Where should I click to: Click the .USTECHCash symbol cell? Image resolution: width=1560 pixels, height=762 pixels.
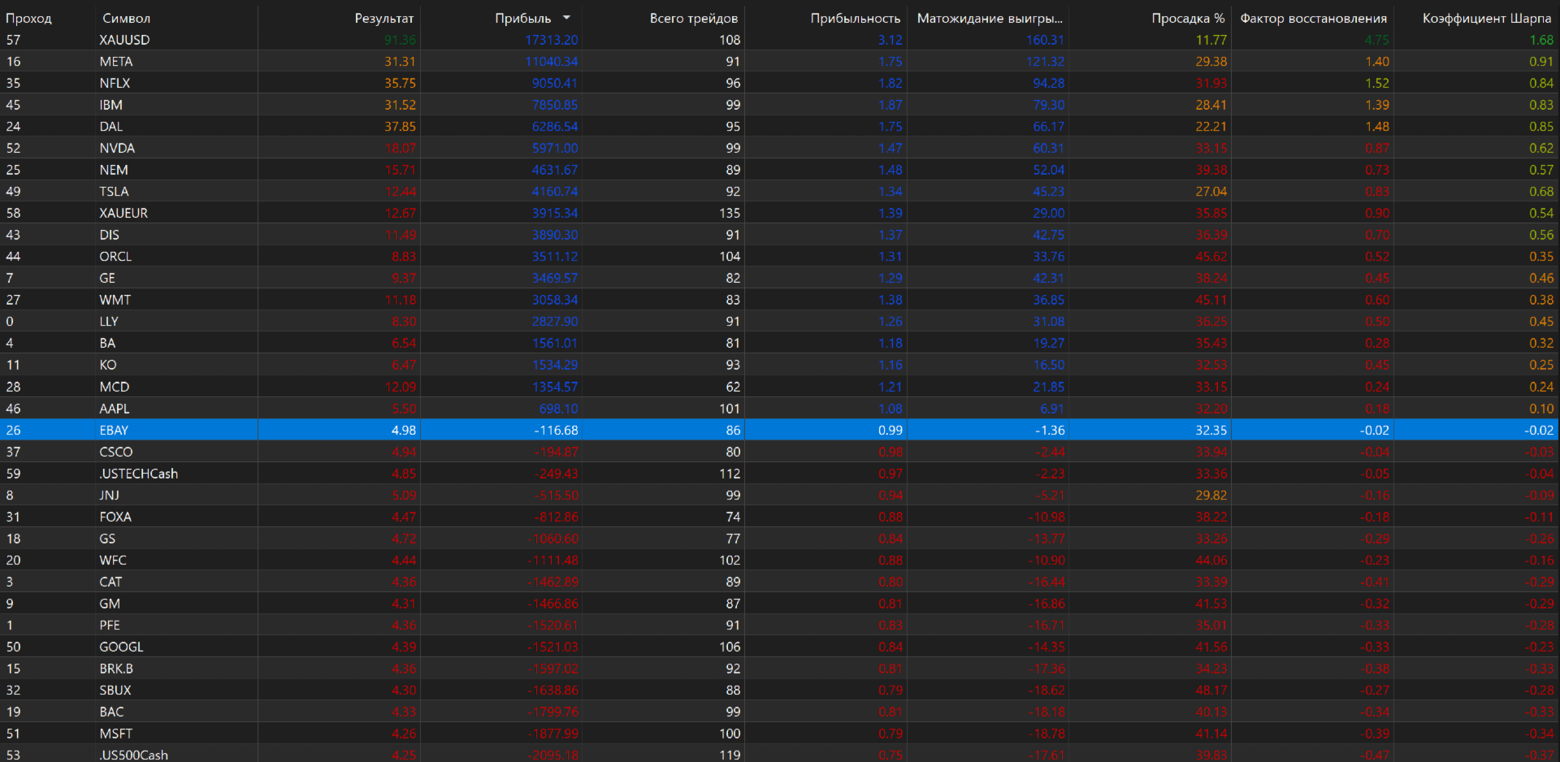click(x=138, y=474)
